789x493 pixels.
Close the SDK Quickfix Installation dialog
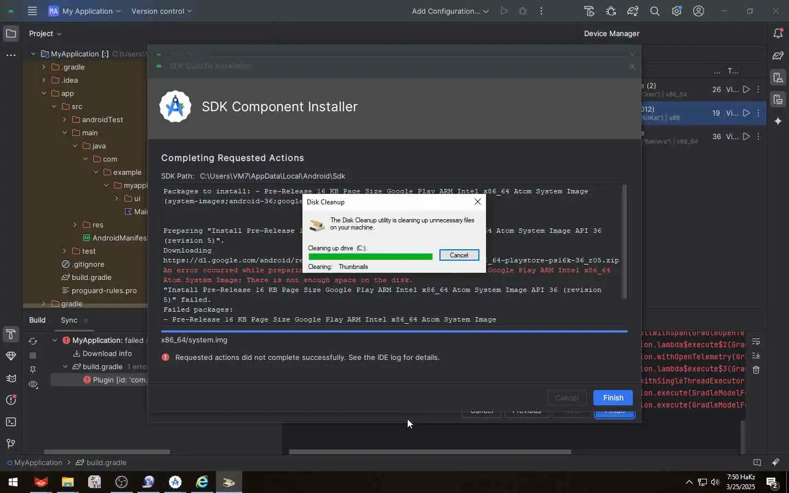tap(632, 66)
